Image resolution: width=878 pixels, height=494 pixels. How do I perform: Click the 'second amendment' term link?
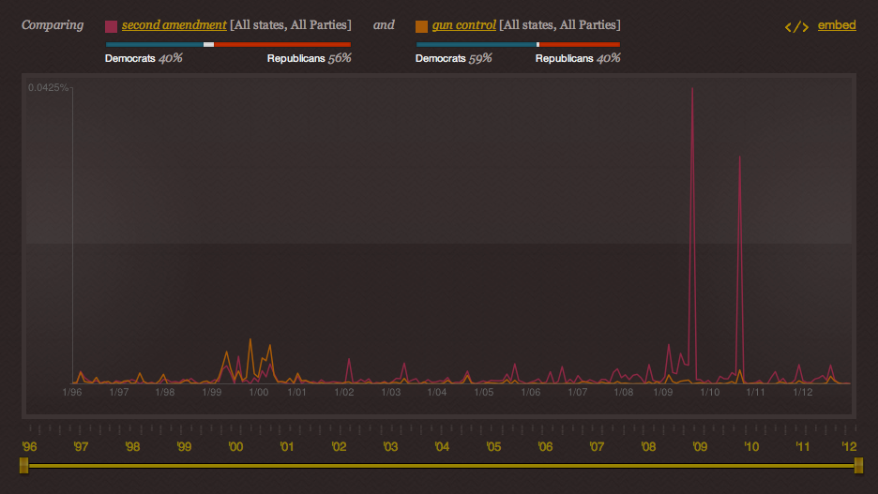coord(174,25)
